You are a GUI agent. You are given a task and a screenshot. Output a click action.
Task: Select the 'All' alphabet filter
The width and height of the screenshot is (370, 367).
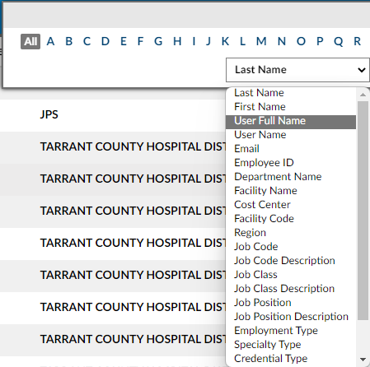[x=30, y=41]
